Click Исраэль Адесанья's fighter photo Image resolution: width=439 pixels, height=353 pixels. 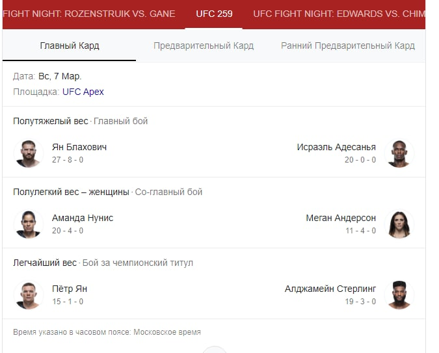tap(399, 153)
